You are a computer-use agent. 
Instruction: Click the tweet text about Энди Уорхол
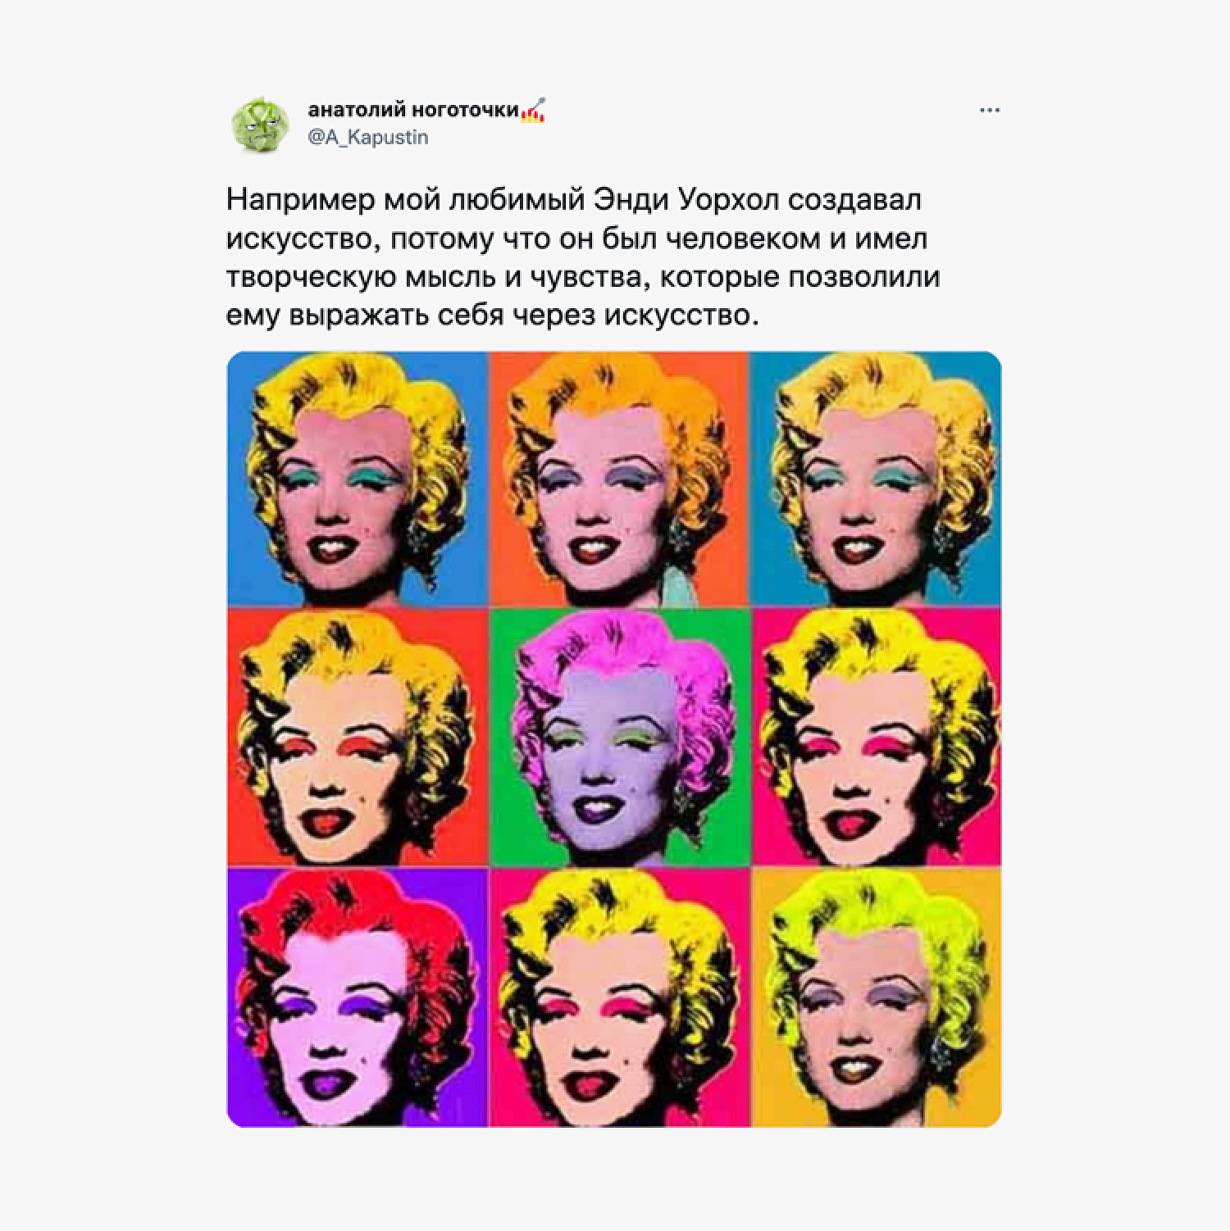pos(582,257)
